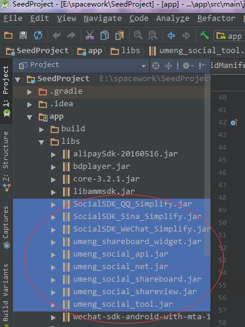
Task: Collapse the libs folder tree node
Action: (41, 142)
